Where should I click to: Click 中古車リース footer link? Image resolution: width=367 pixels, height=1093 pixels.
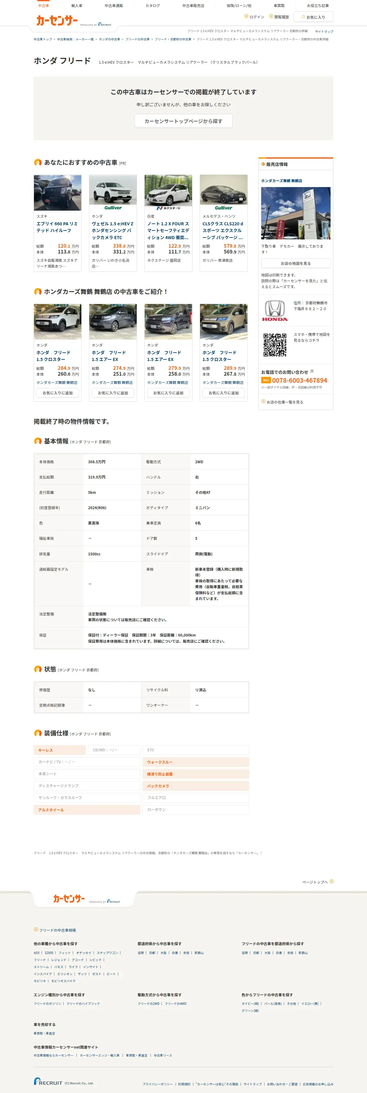(x=163, y=1055)
